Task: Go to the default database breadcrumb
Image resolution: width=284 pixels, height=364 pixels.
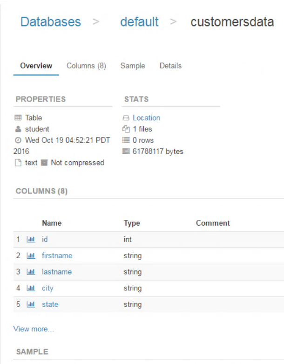Action: click(139, 22)
